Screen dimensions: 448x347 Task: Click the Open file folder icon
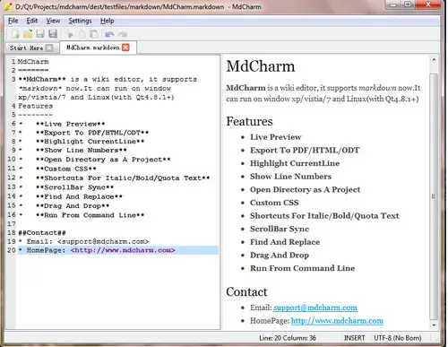click(28, 34)
